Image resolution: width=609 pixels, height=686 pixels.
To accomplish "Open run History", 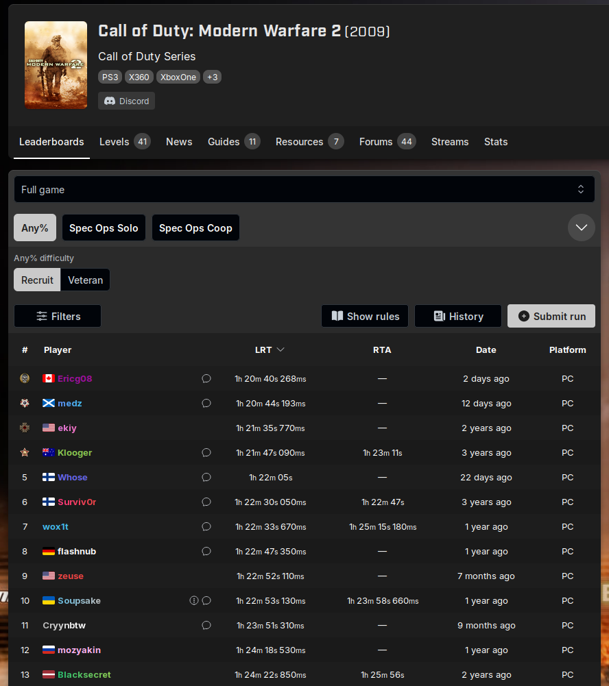I will pyautogui.click(x=458, y=316).
